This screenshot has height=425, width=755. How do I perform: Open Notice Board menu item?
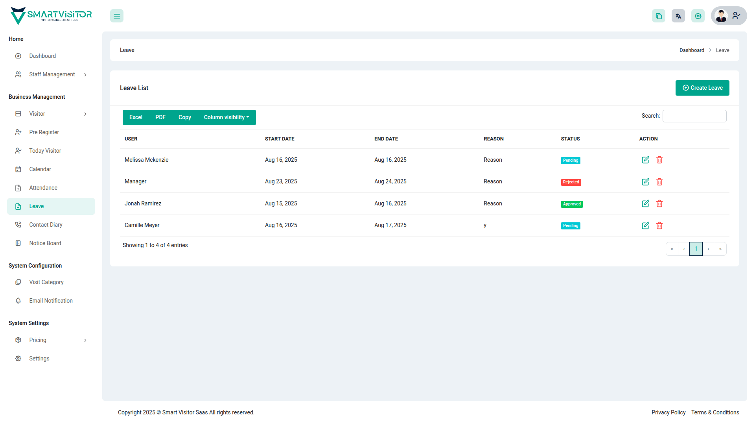pos(45,243)
